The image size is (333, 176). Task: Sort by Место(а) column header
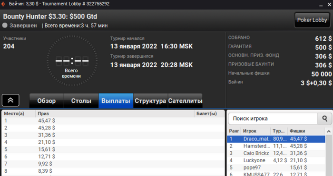tap(19, 114)
